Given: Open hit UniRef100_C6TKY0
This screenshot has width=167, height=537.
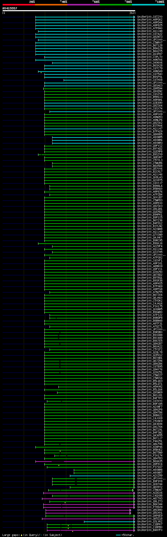Looking at the screenshot, I should 150,401.
